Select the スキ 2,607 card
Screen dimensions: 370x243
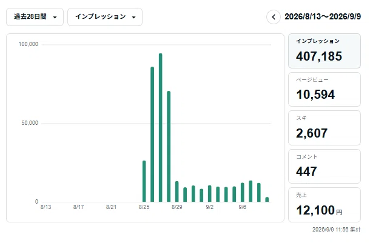pos(325,128)
